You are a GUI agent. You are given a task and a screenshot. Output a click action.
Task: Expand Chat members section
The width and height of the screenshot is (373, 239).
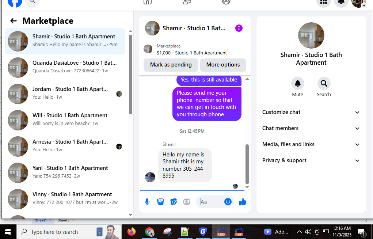pyautogui.click(x=311, y=128)
